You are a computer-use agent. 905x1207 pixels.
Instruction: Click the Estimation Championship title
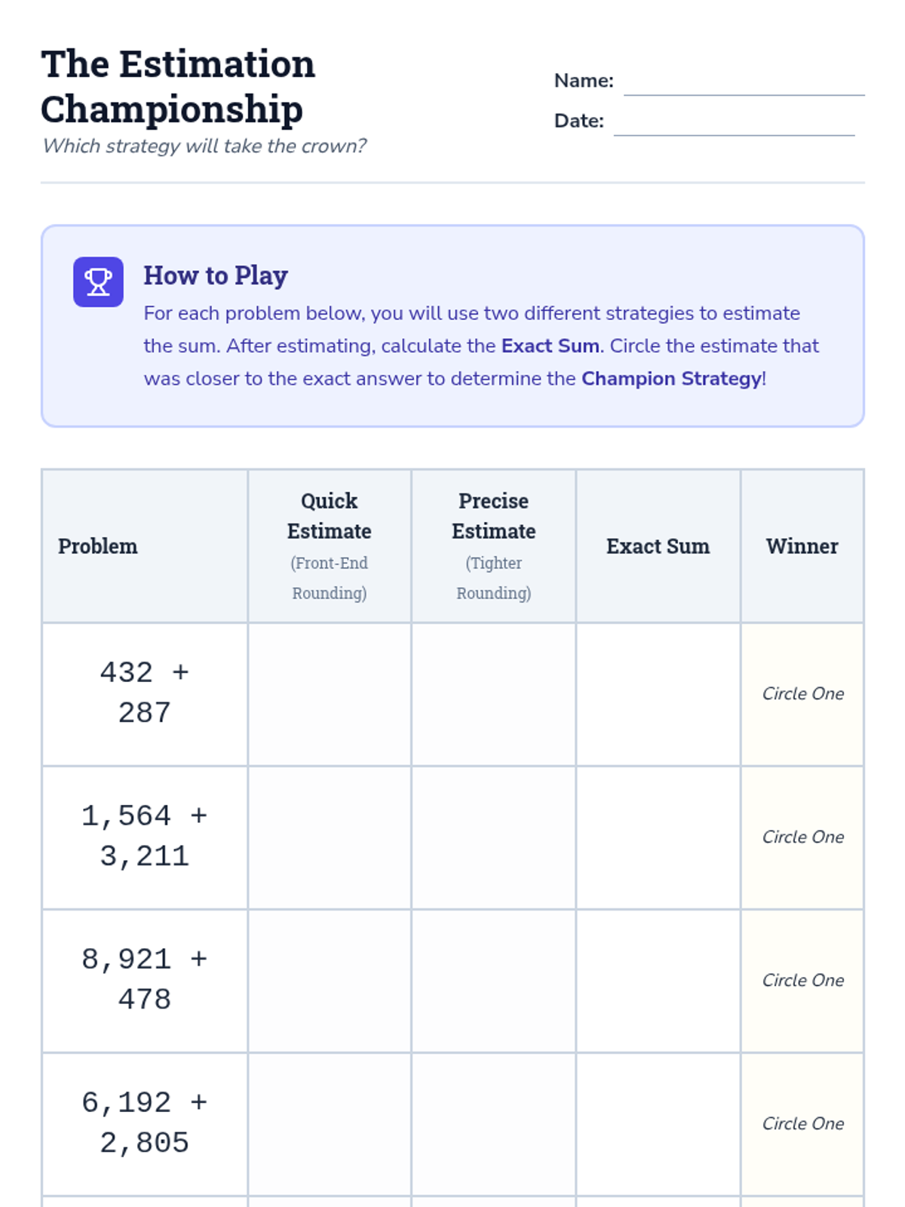click(x=178, y=86)
